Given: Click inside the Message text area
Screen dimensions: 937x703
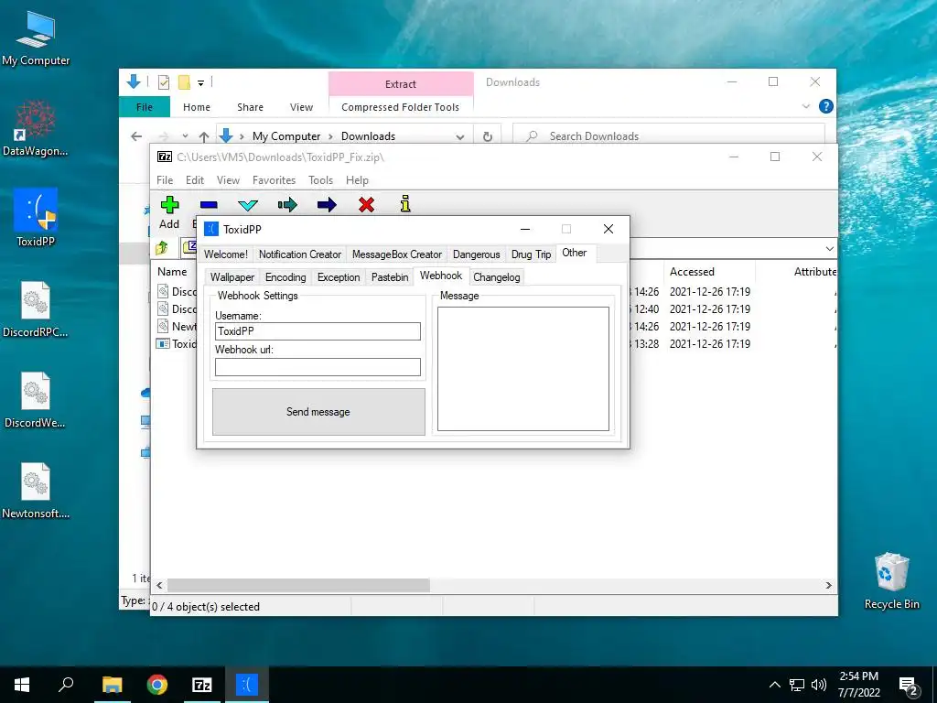Looking at the screenshot, I should (522, 369).
